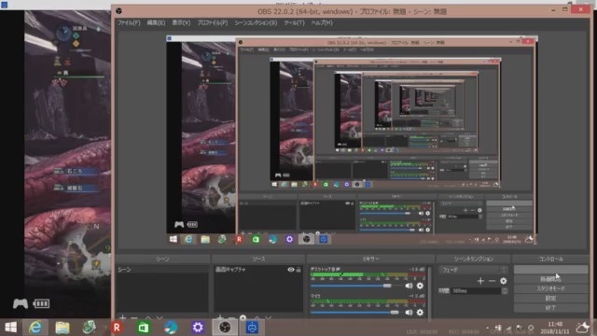
Task: Open gear settings for デスクトップ音声
Action: pyautogui.click(x=420, y=286)
